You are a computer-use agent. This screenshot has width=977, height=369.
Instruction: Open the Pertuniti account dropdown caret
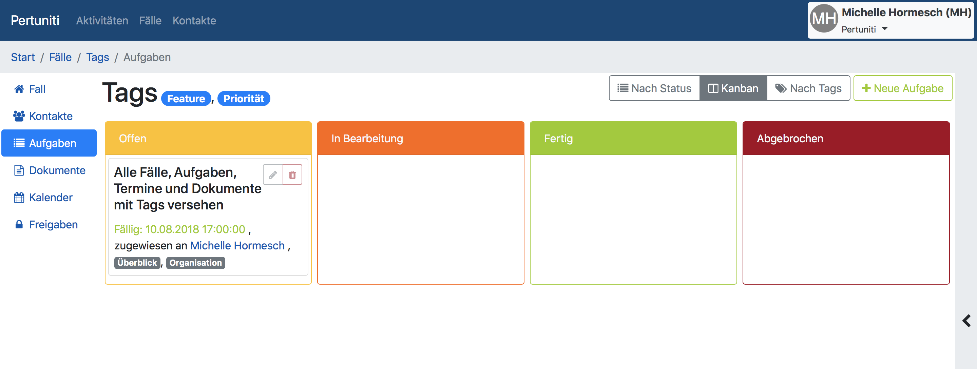tap(884, 29)
